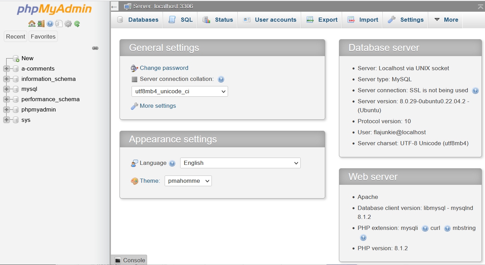Toggle the link with main panel chain icon
The image size is (485, 265).
(95, 48)
